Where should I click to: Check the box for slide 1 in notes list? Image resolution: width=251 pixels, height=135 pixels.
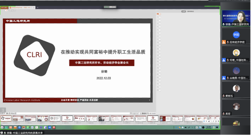click(159, 14)
